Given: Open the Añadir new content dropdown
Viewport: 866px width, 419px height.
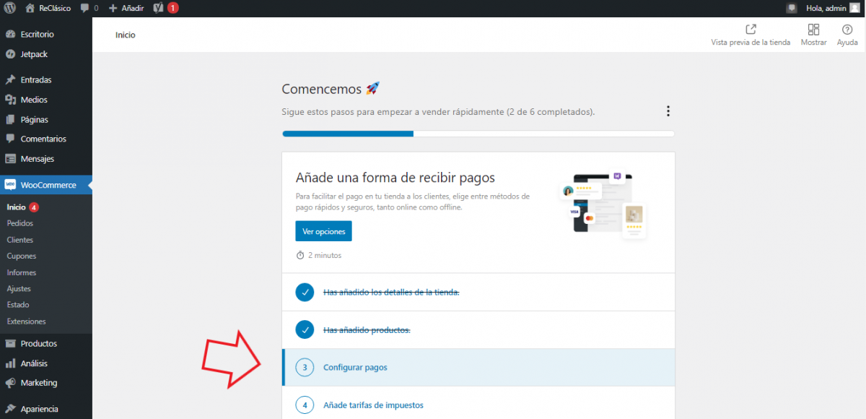Looking at the screenshot, I should click(126, 8).
